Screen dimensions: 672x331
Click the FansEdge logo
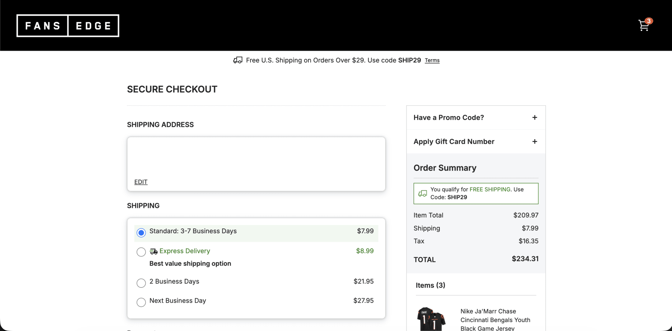tap(68, 26)
